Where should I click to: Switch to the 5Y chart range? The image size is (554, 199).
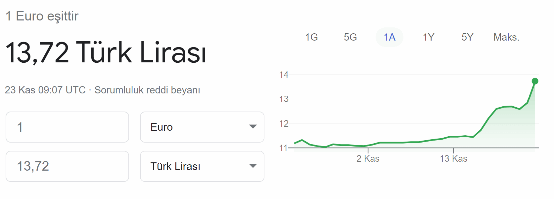click(467, 37)
